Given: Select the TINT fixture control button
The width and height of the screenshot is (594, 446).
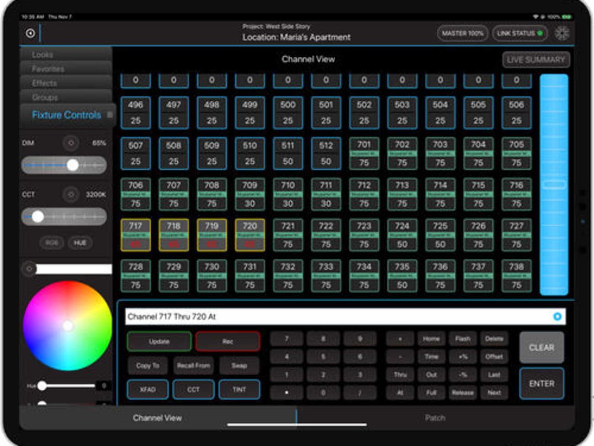Looking at the screenshot, I should 239,390.
